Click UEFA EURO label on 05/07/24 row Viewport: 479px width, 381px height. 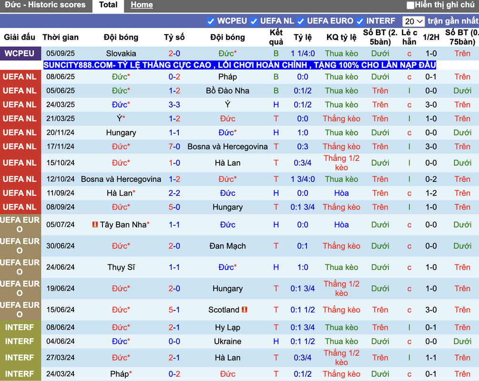[20, 225]
